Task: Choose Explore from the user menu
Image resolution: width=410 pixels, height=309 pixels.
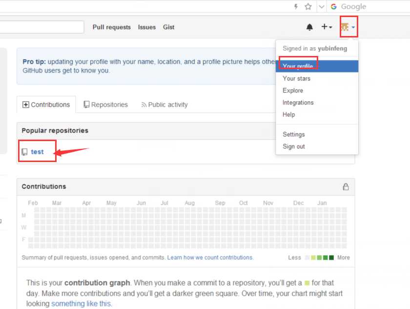Action: click(x=317, y=91)
